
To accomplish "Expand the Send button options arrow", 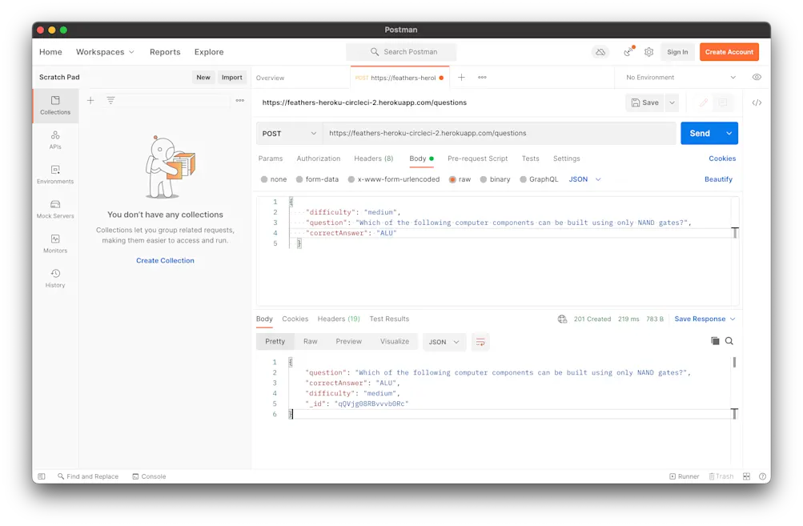I will tap(729, 133).
